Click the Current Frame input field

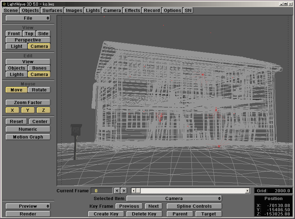pyautogui.click(x=102, y=191)
